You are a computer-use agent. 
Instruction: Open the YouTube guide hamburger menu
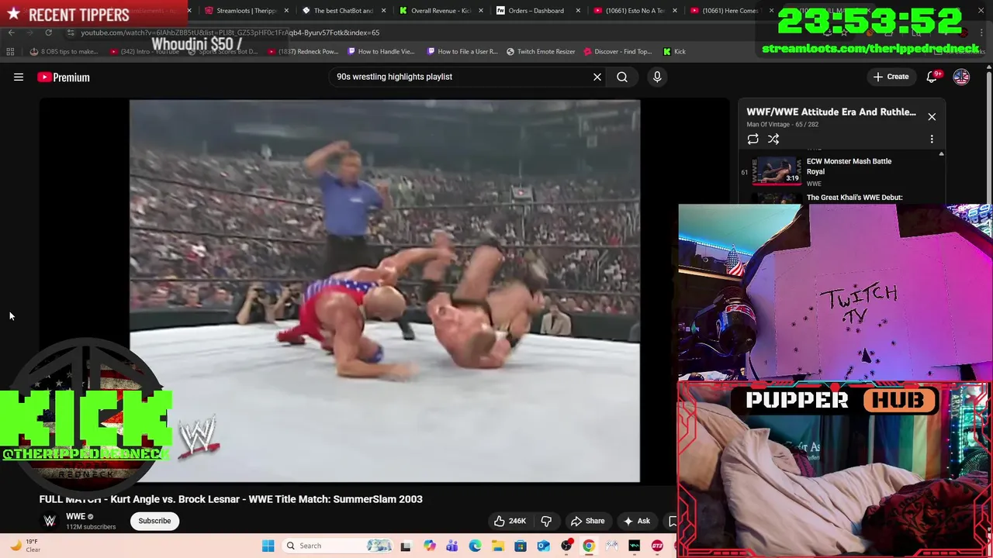(x=19, y=77)
